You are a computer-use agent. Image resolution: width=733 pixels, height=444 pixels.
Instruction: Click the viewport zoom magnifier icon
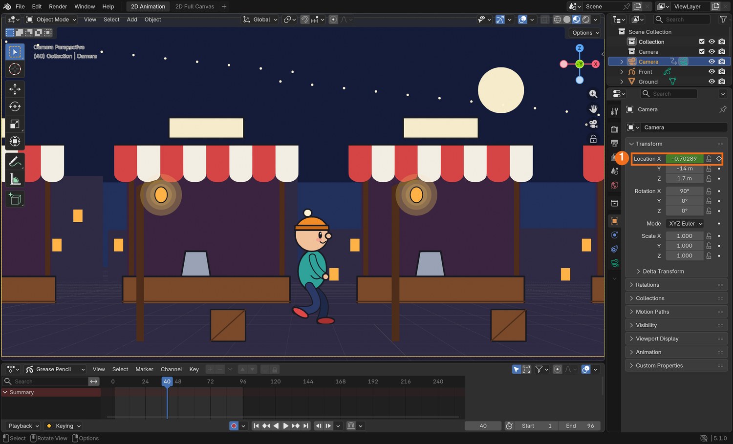[x=593, y=94]
